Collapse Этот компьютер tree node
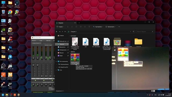172x97 pixels. click(x=56, y=61)
